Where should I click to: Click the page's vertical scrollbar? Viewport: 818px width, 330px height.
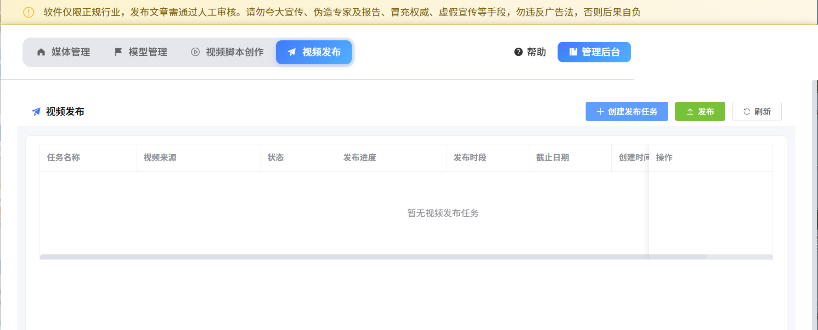[x=815, y=205]
